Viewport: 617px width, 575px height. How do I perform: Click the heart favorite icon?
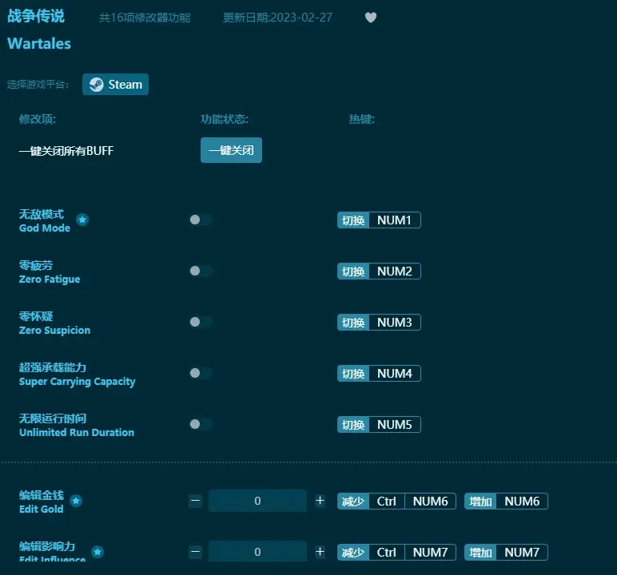(x=371, y=18)
